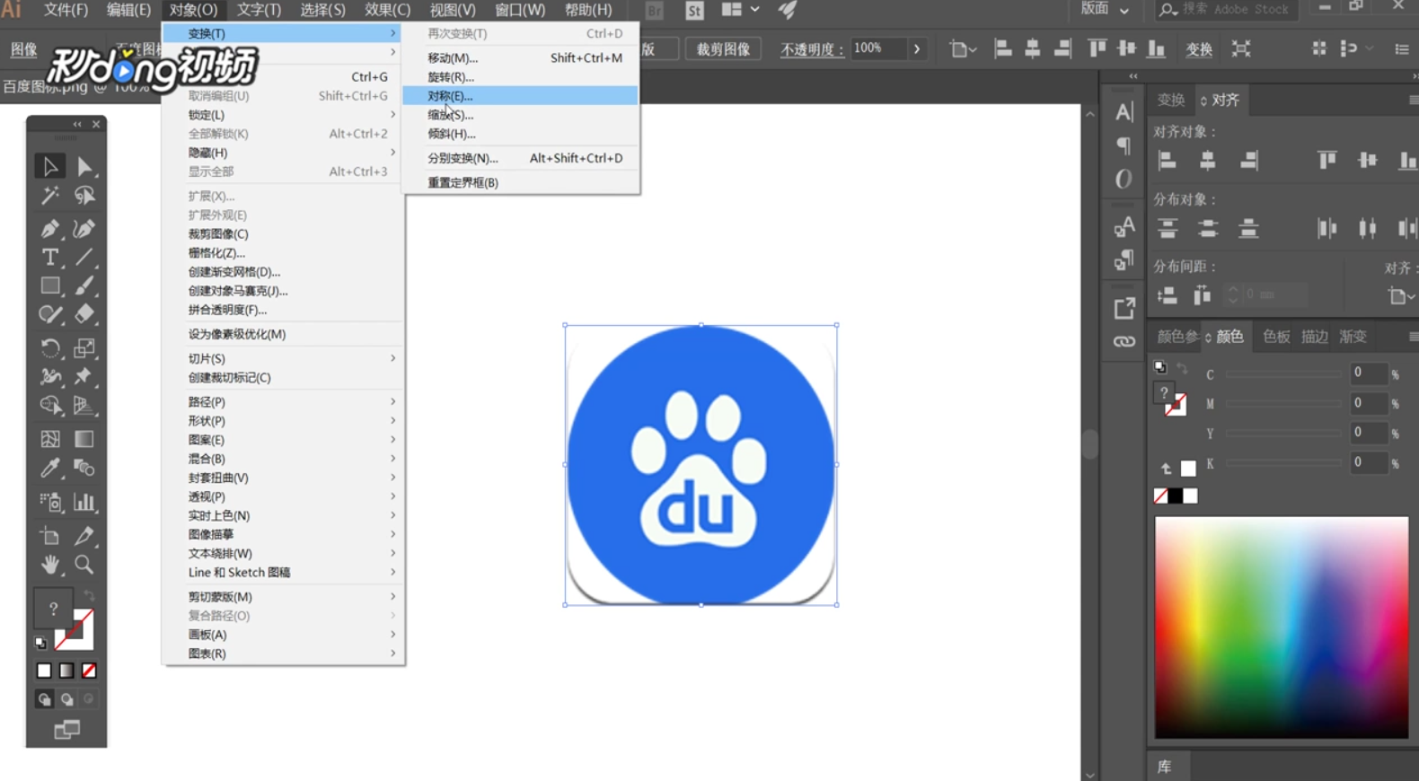Click Horizontal Align Center in Align panel
This screenshot has height=781, width=1419.
(1208, 161)
